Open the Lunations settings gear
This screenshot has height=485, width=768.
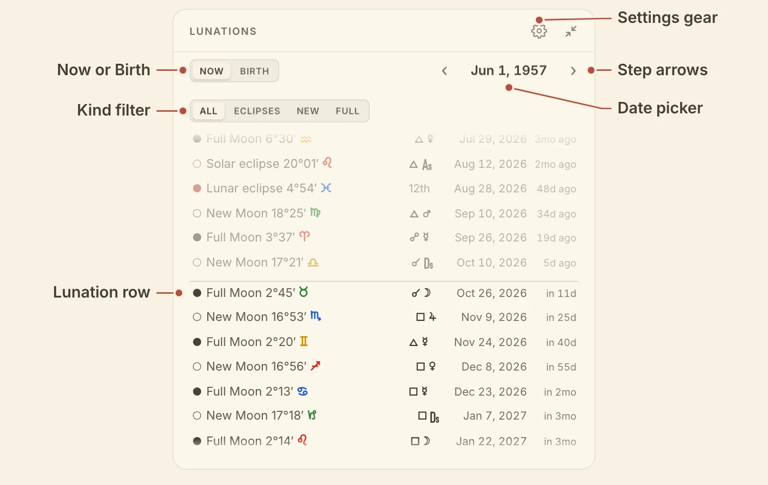[x=539, y=32]
